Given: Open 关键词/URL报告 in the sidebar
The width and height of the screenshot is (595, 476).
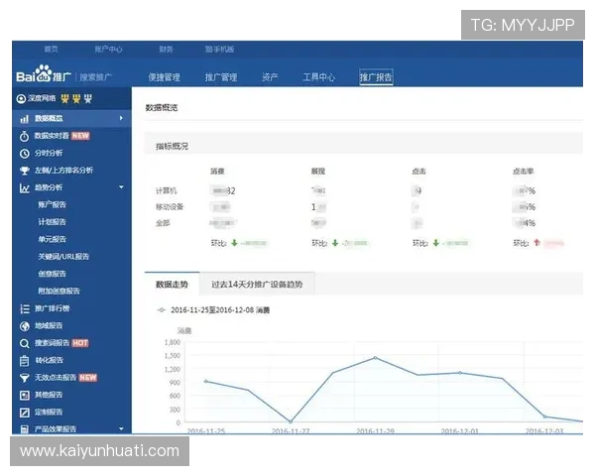Looking at the screenshot, I should click(63, 257).
